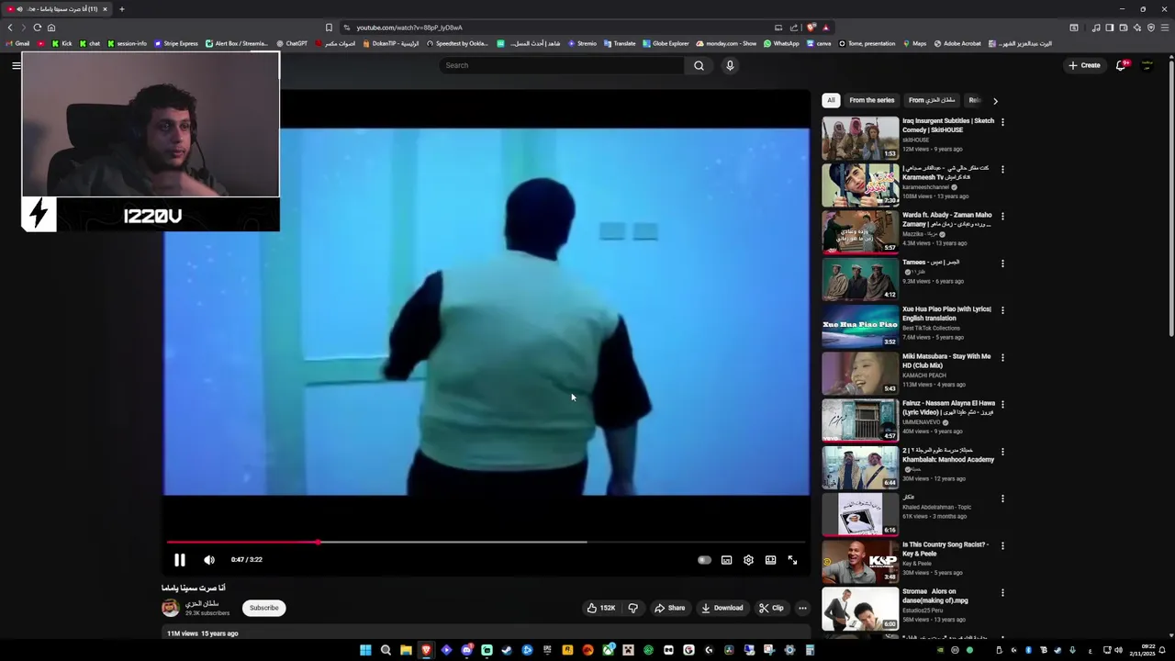Viewport: 1175px width, 661px height.
Task: Select the From سلطان الحزي chip
Action: 932,100
